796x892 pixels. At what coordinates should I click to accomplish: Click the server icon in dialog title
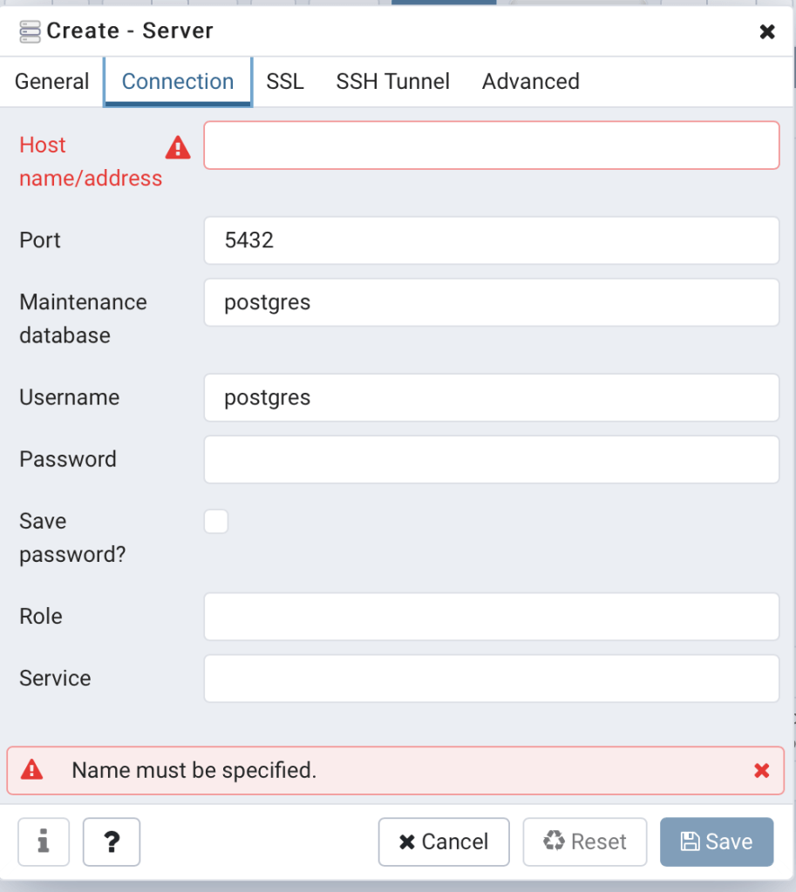click(30, 32)
